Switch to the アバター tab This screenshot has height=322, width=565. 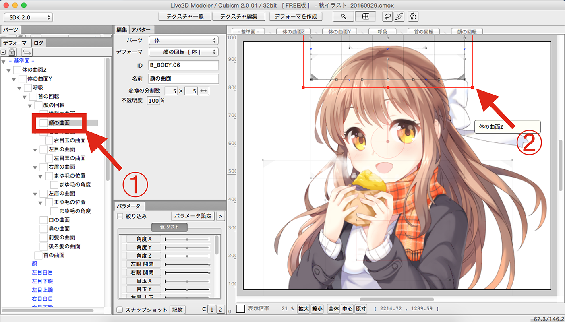click(141, 30)
